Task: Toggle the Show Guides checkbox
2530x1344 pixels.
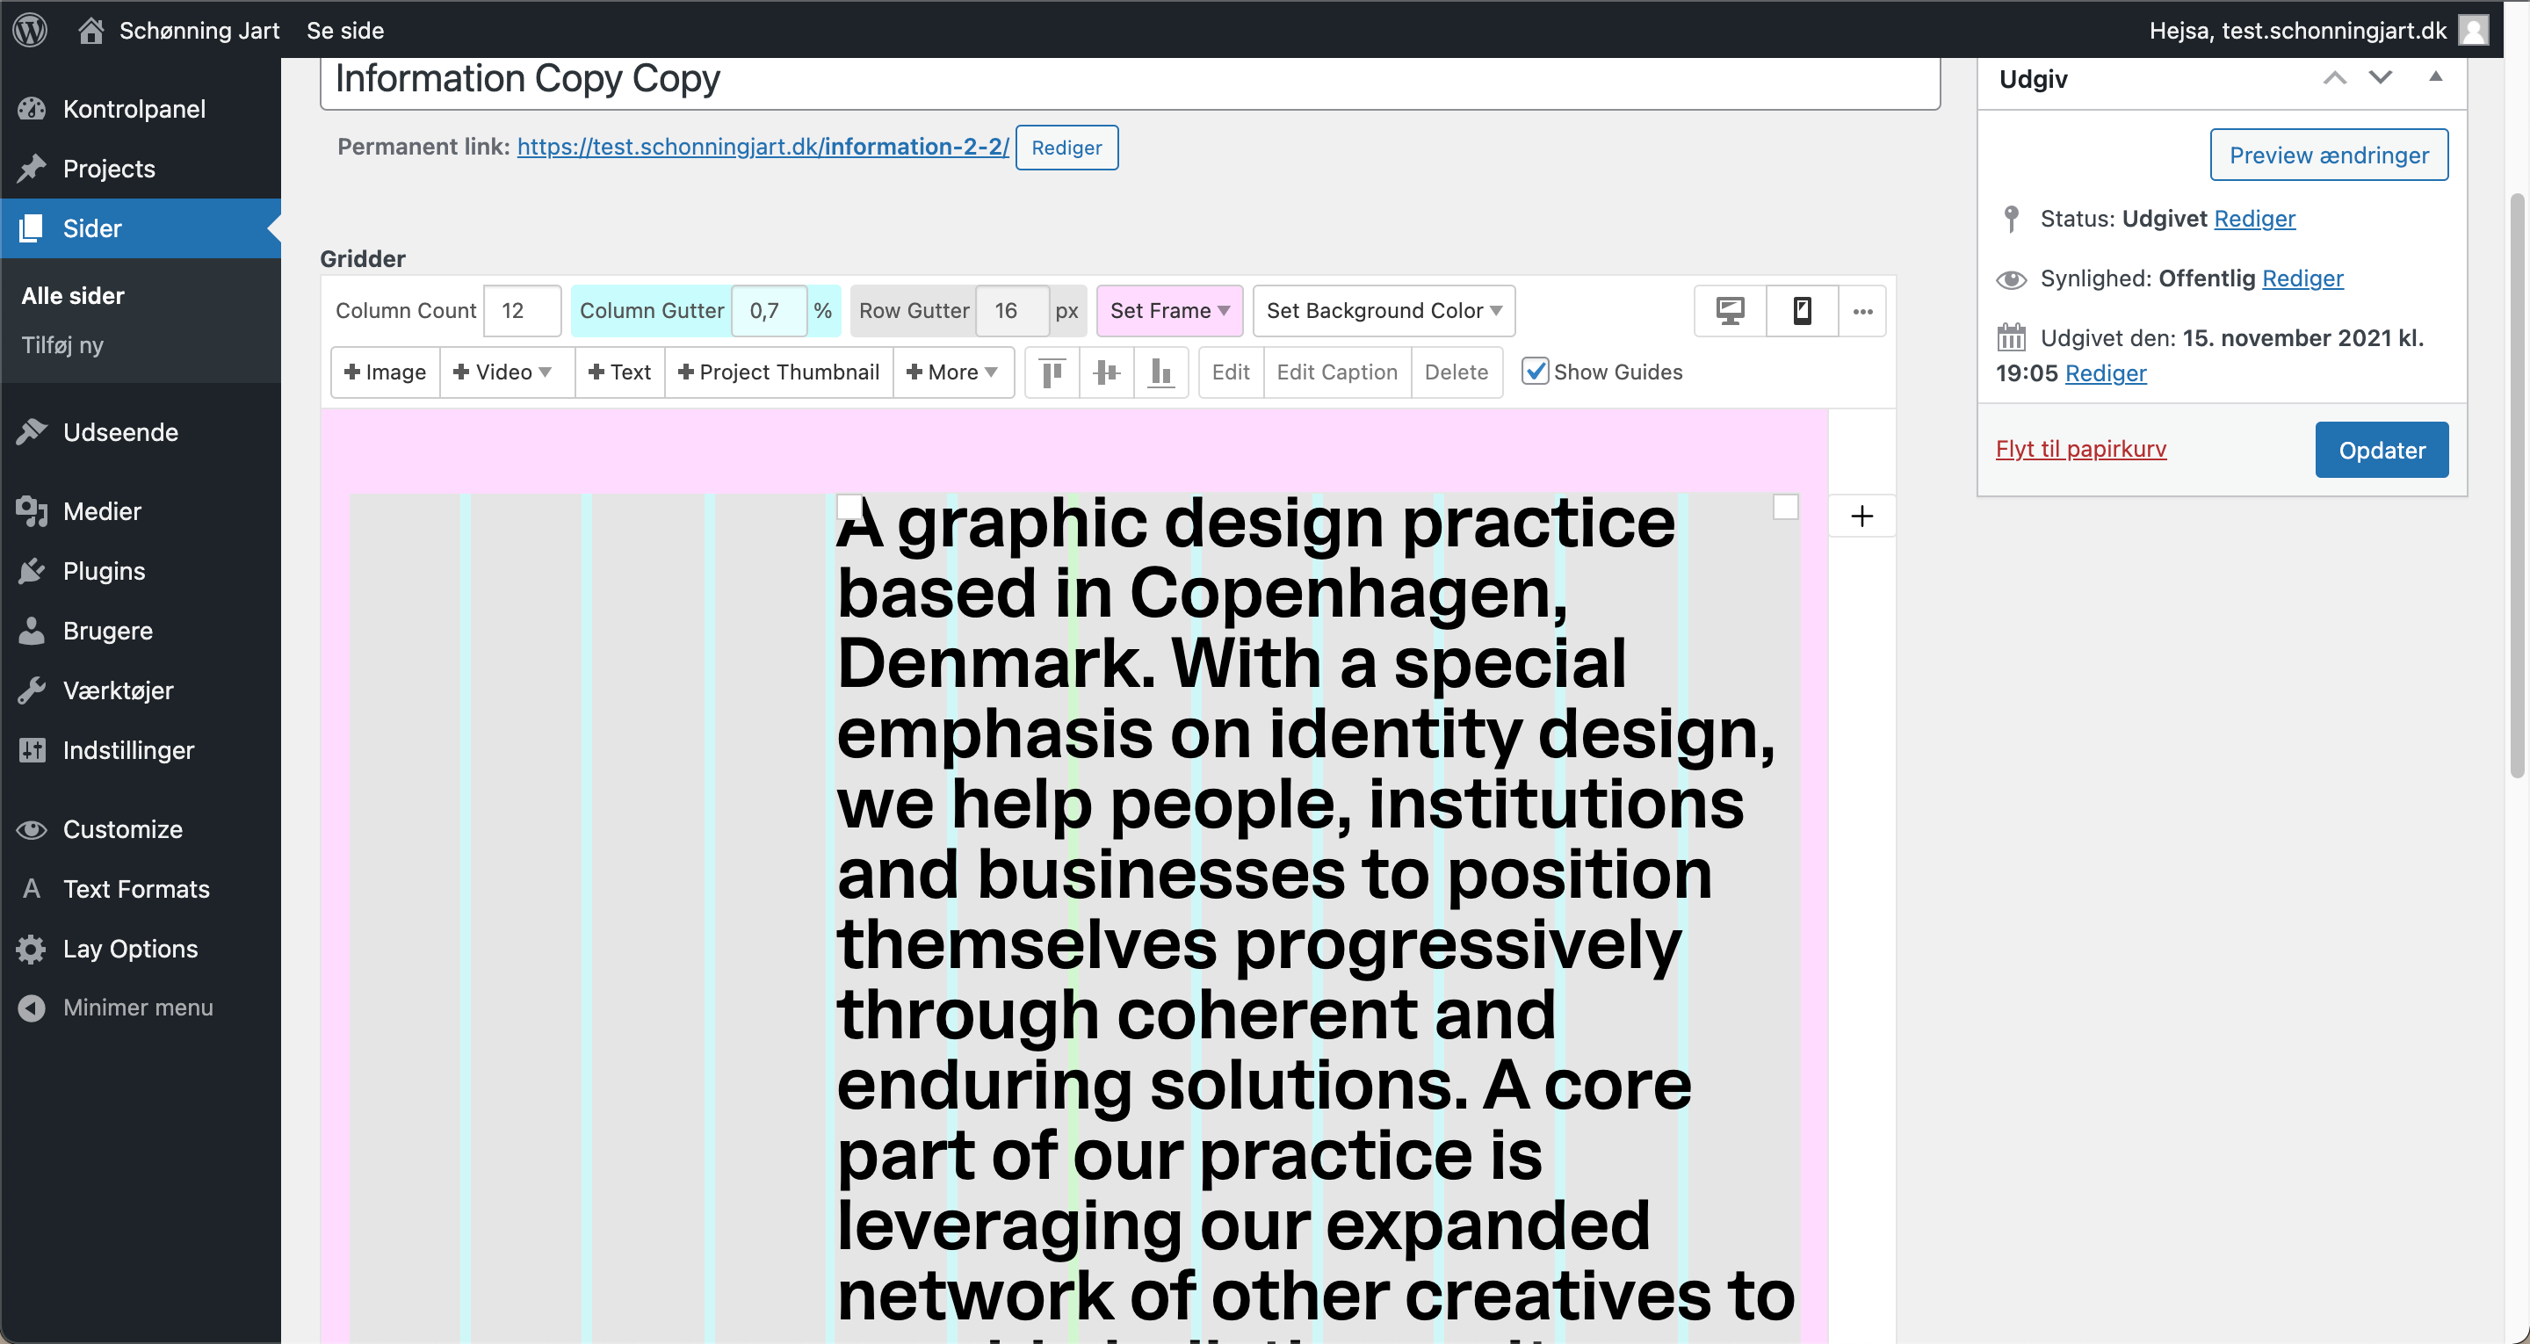Action: (1535, 372)
